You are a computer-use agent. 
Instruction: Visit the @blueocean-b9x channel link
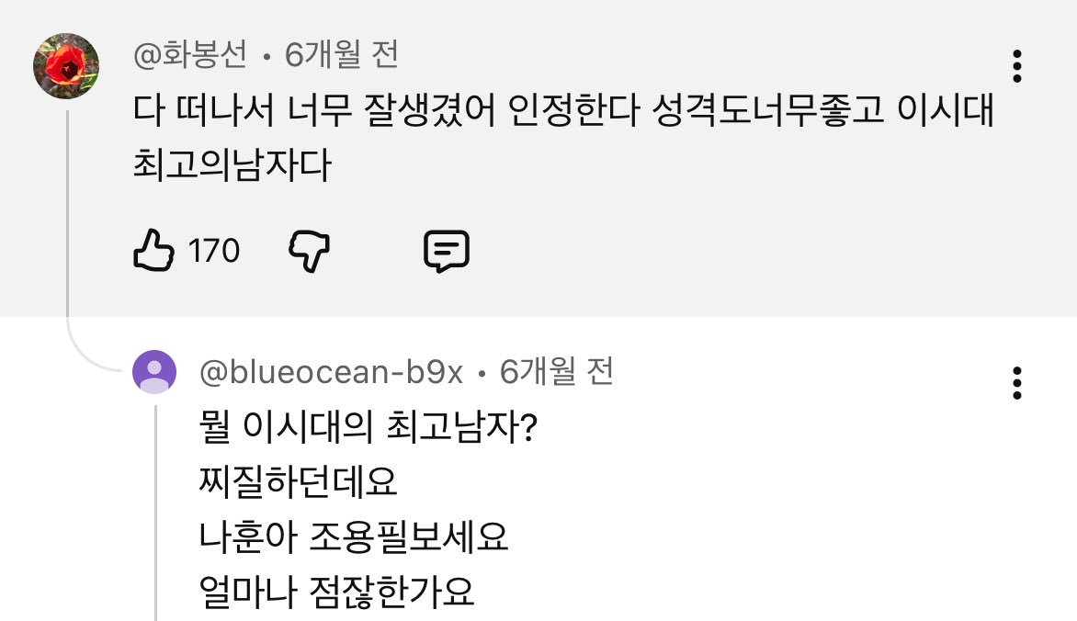(x=331, y=372)
